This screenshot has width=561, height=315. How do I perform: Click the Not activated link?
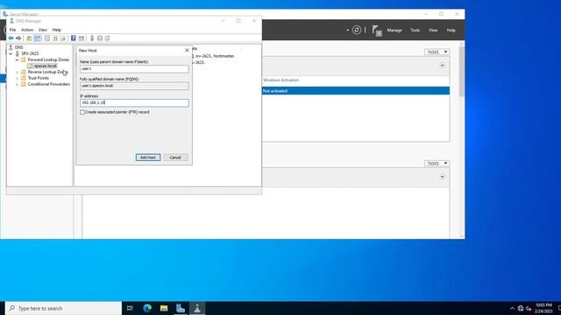(274, 91)
